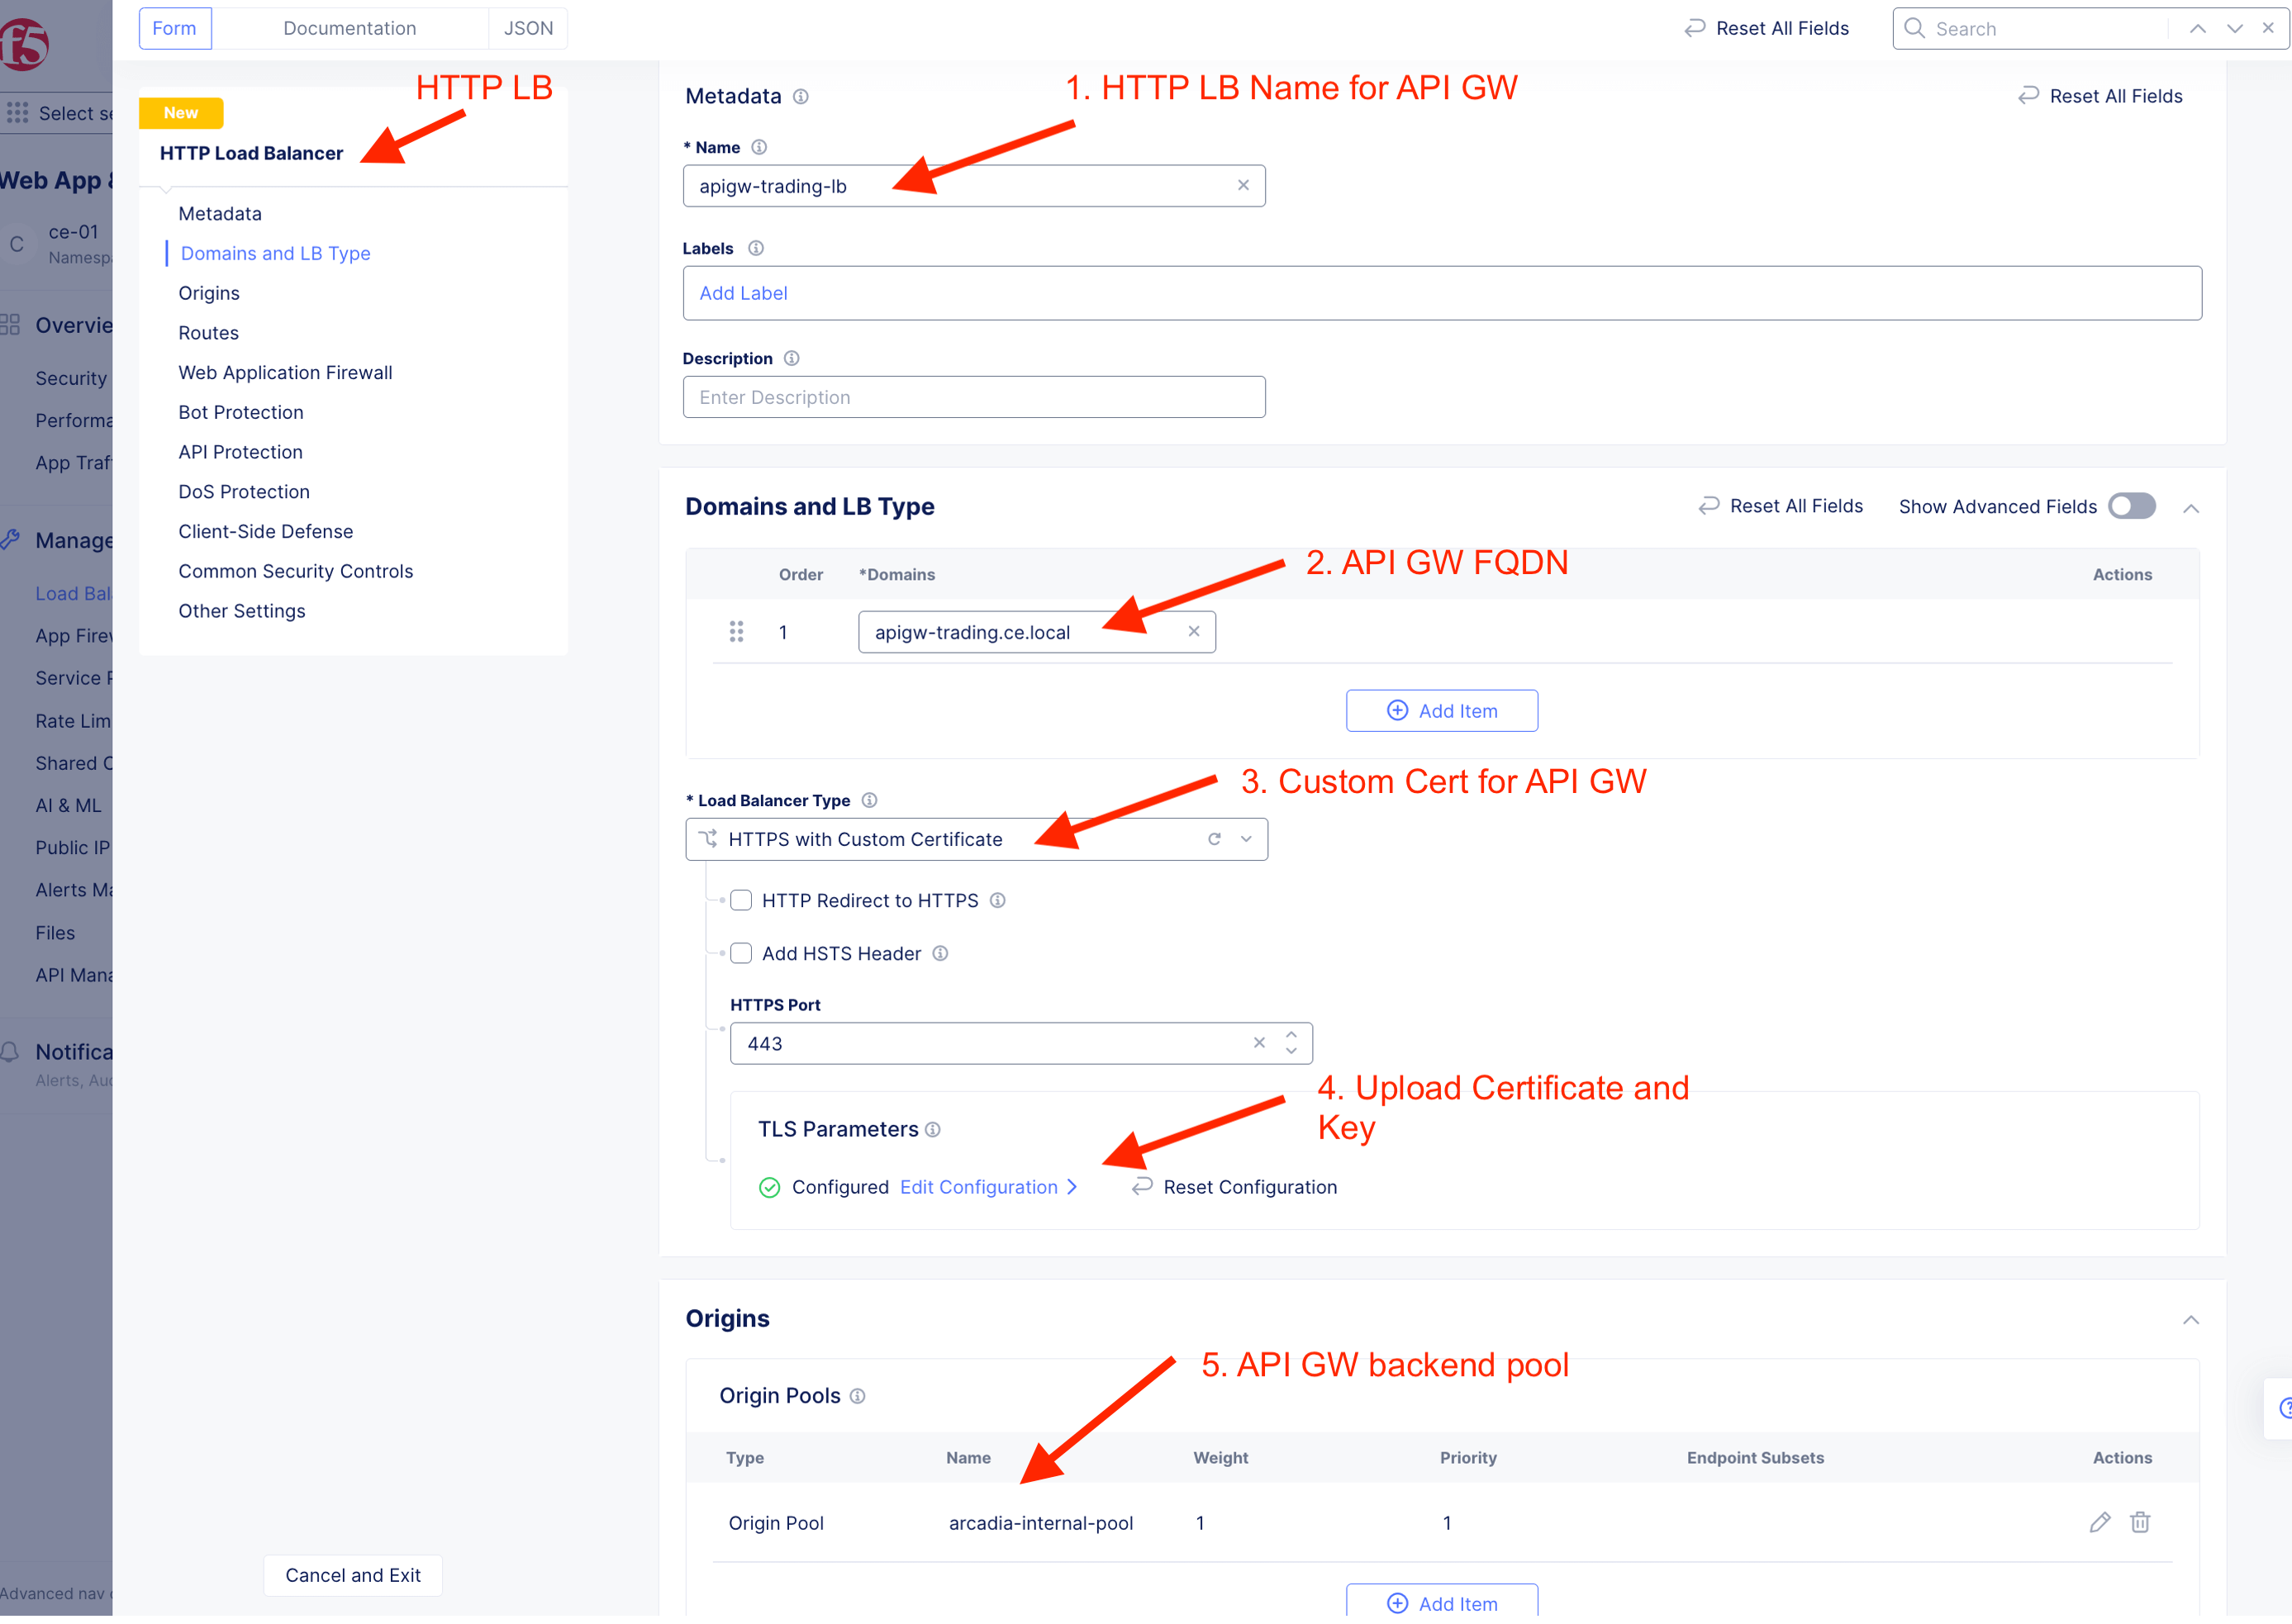Delete arcadia-internal-pool using the trash icon
2292x1624 pixels.
point(2139,1522)
